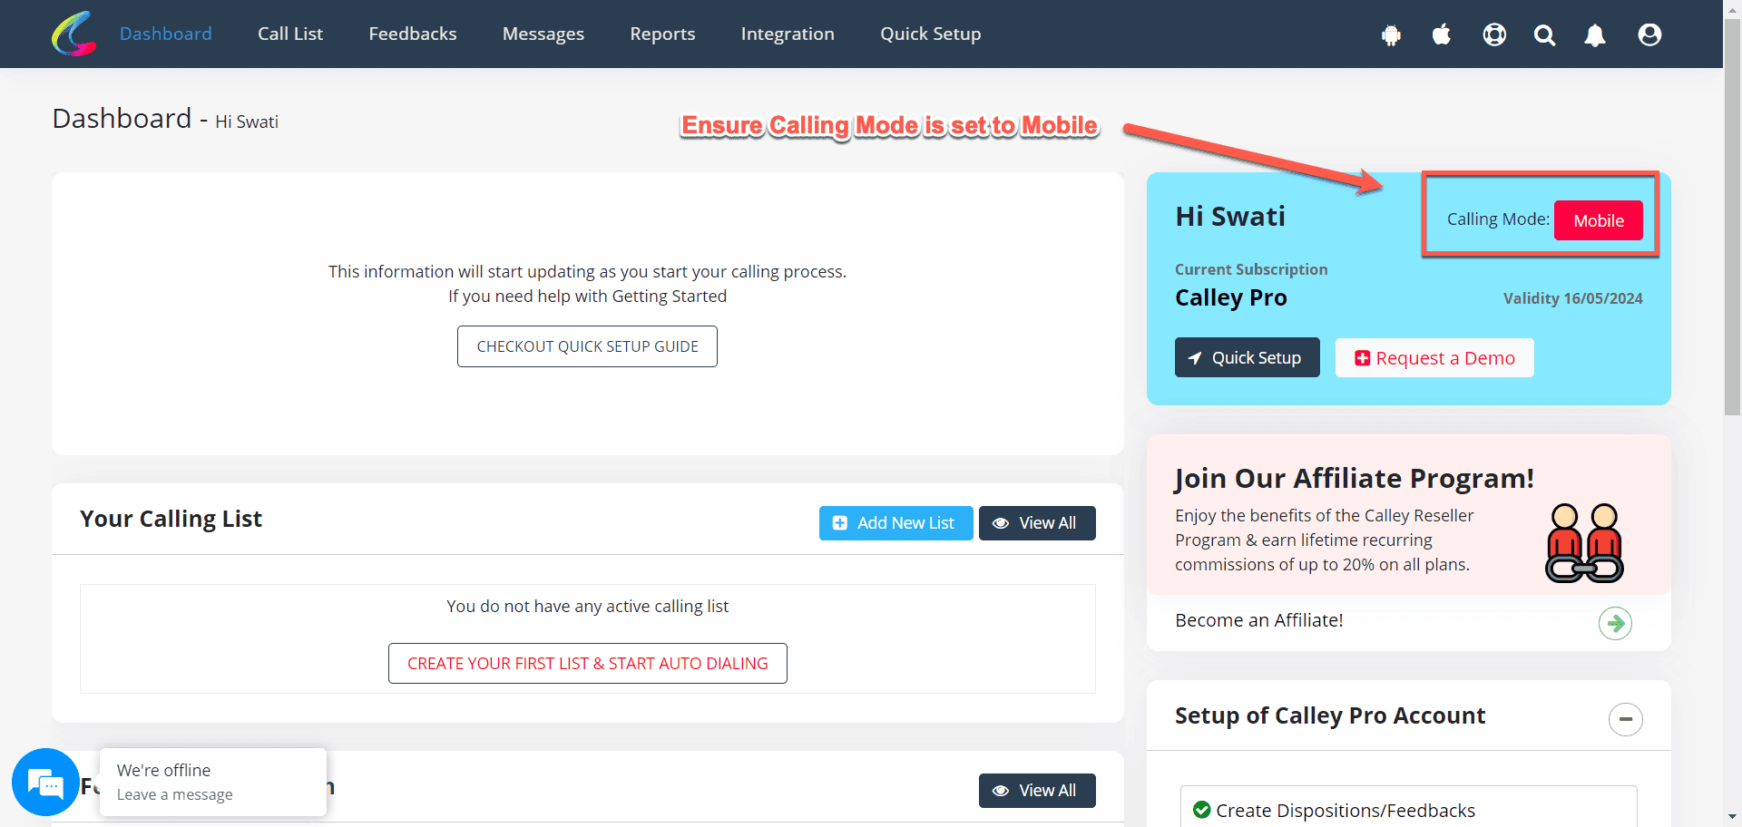Select the Integration menu item
1742x827 pixels.
pyautogui.click(x=788, y=34)
